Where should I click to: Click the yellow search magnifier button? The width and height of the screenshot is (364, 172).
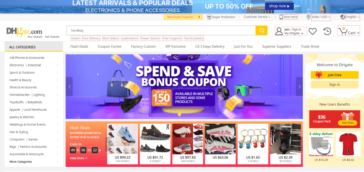tap(261, 31)
